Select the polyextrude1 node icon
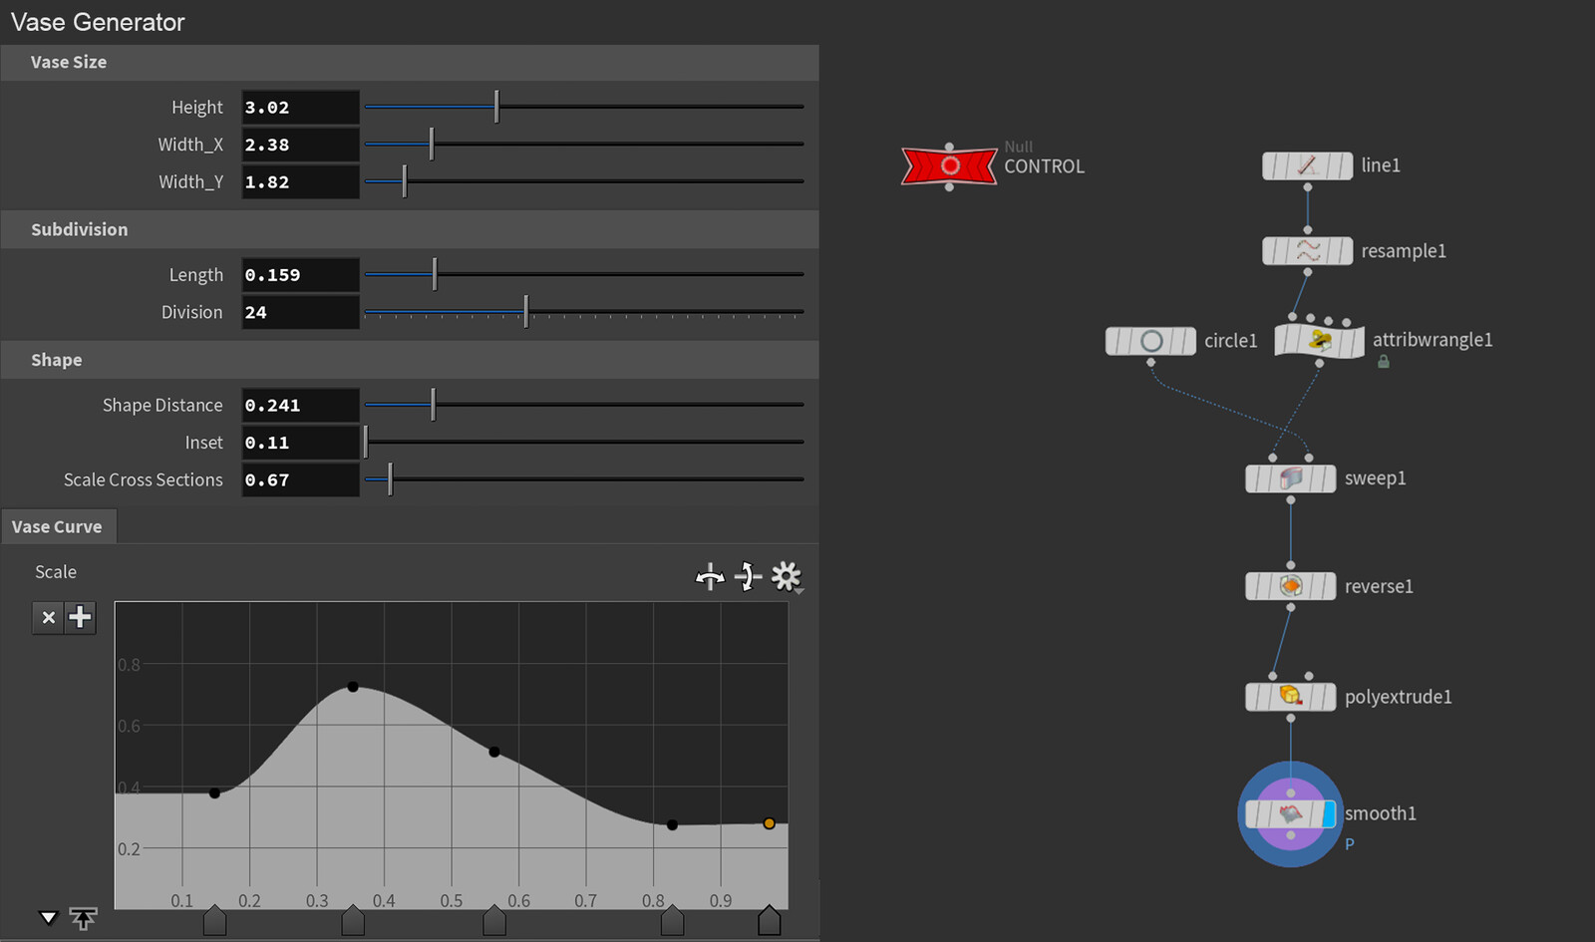 [1291, 696]
